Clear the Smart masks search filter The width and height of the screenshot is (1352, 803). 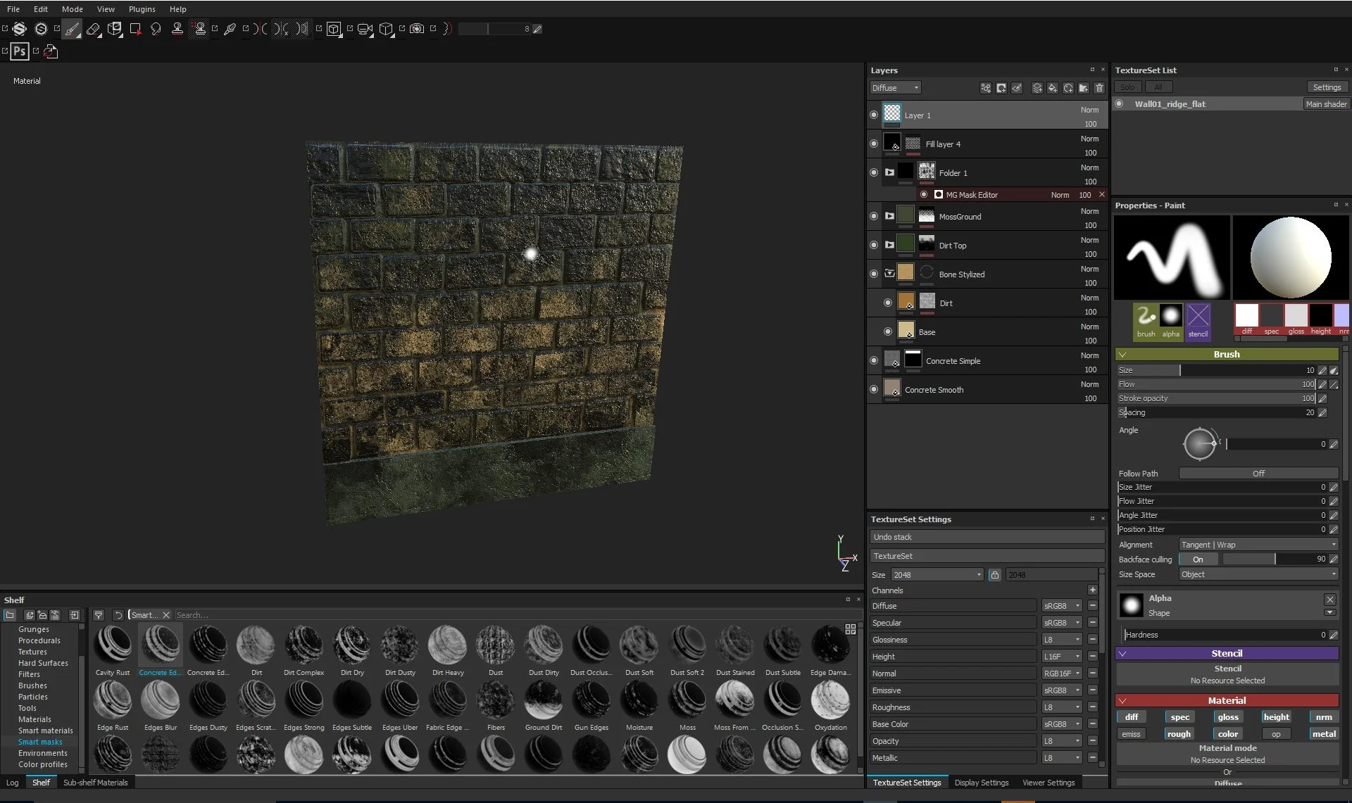(x=166, y=615)
